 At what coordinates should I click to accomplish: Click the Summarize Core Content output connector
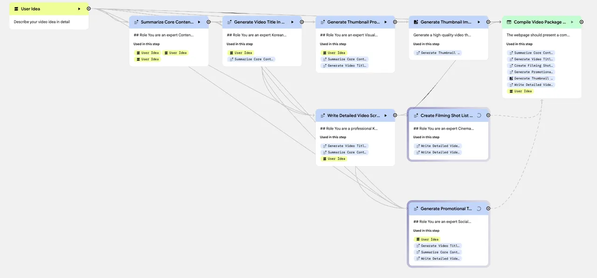pyautogui.click(x=208, y=22)
